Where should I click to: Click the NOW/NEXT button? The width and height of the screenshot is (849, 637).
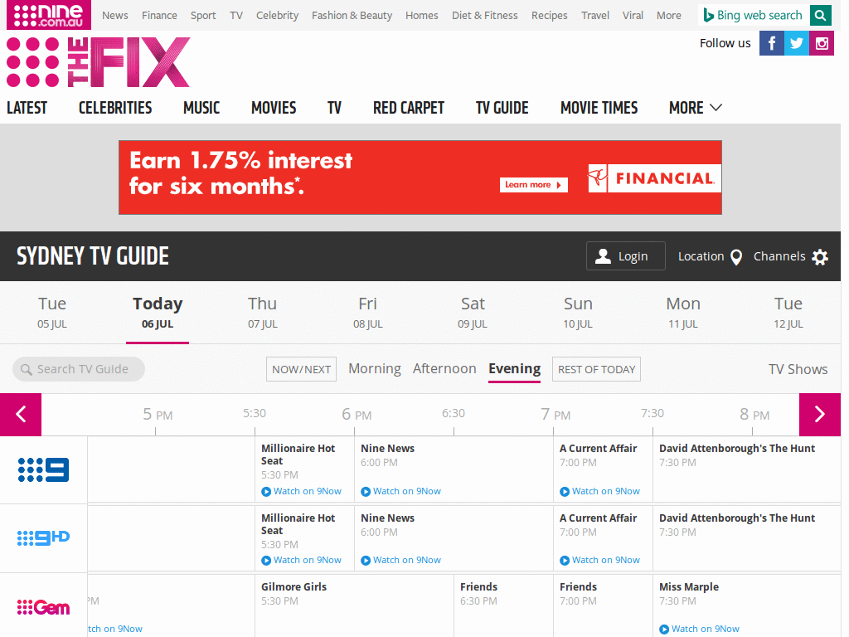[x=301, y=369]
